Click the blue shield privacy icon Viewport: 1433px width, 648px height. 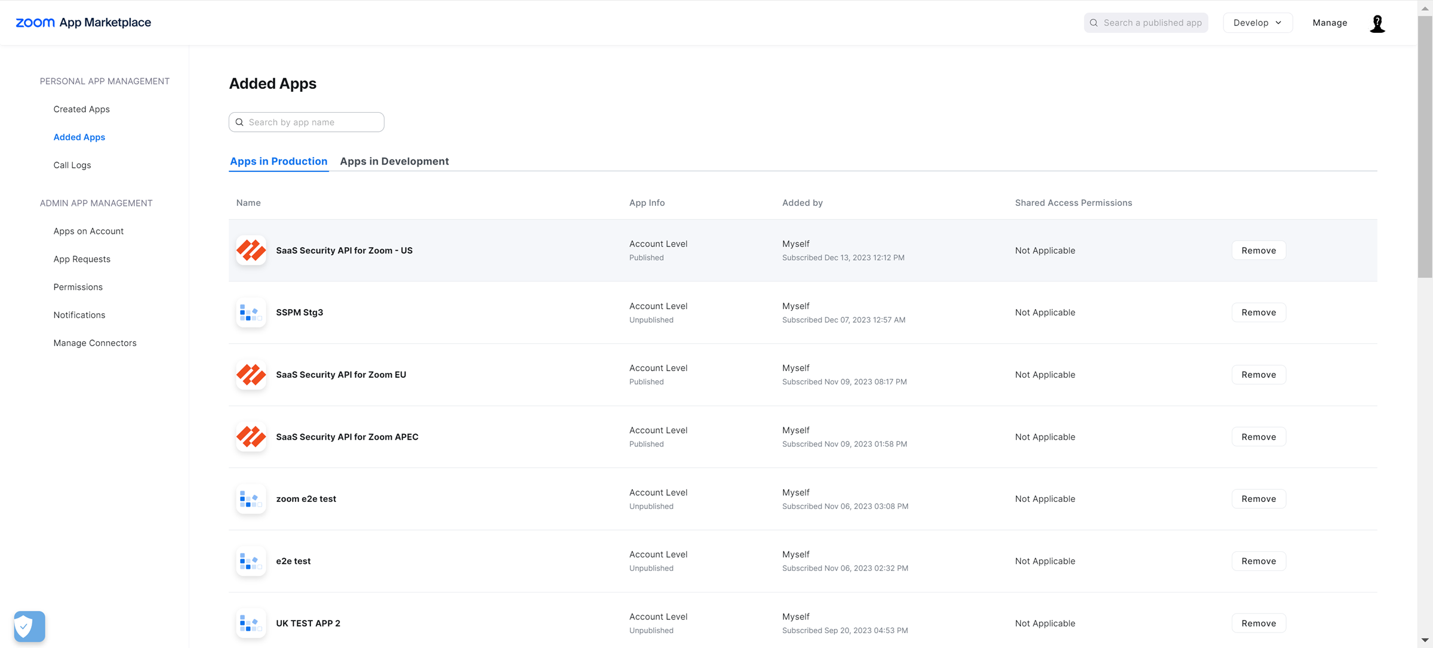coord(29,627)
